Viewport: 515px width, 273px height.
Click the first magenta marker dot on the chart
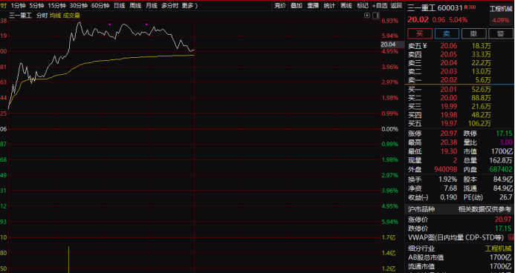110,24
